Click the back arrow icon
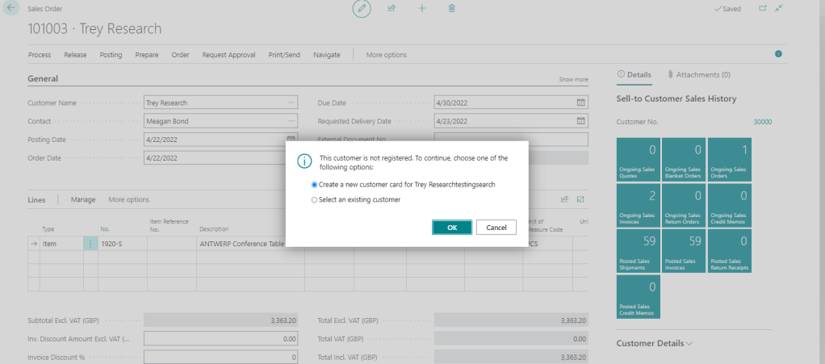825x364 pixels. click(x=11, y=8)
